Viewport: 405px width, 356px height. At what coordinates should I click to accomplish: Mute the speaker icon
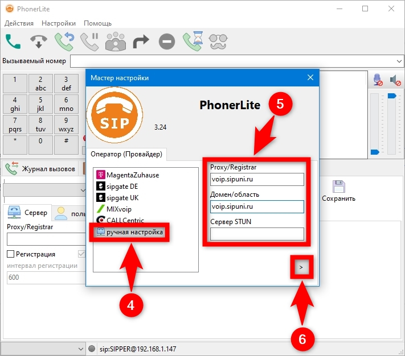[x=395, y=80]
